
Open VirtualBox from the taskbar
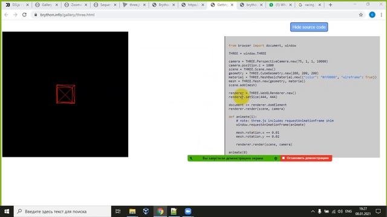coord(146,212)
